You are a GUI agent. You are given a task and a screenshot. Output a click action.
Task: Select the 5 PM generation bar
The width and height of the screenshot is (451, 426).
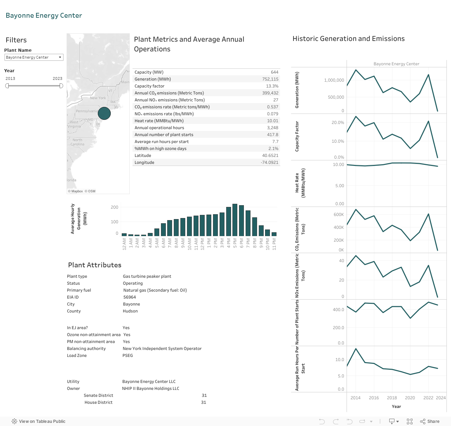tap(235, 220)
